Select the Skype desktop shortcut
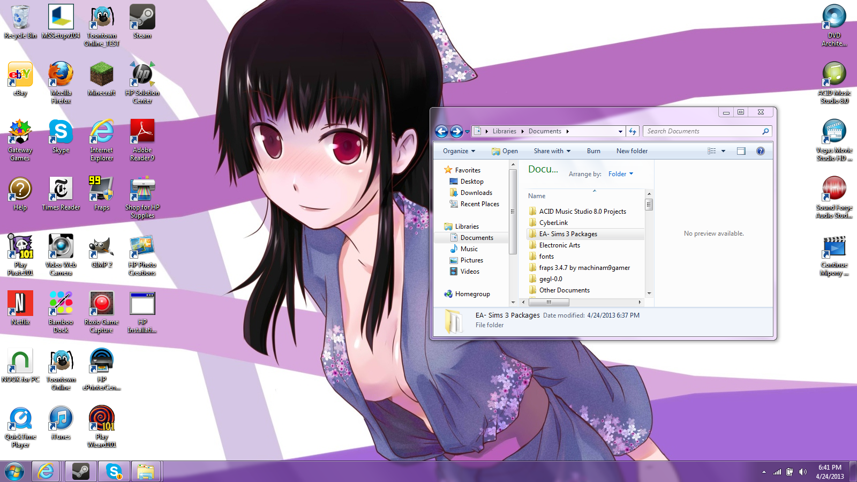Screen dimensions: 857x482 point(61,136)
